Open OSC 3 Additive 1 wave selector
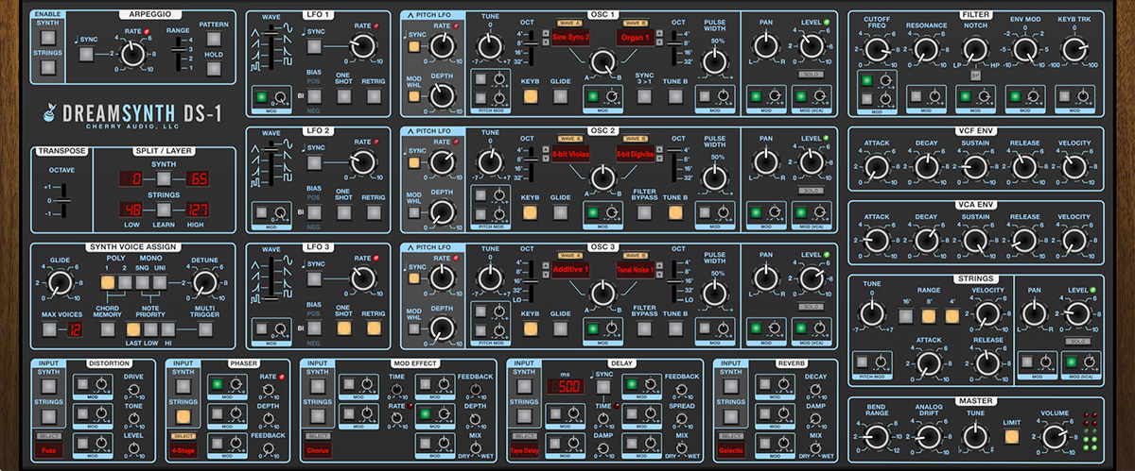1135x471 pixels. pyautogui.click(x=571, y=270)
